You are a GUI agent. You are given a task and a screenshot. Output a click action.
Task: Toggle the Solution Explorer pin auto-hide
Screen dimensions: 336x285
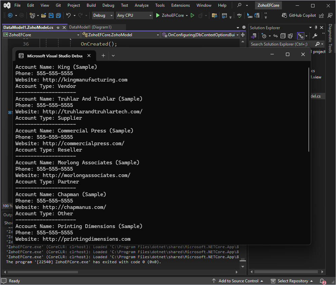click(x=316, y=28)
